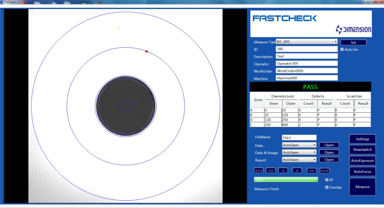Click the > single step button

(x=297, y=171)
